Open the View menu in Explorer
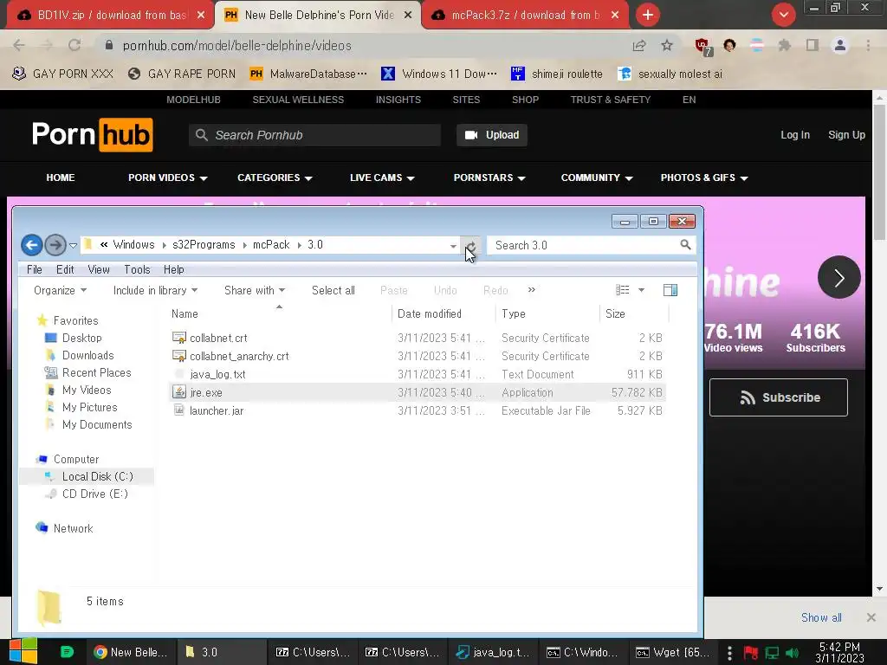Viewport: 887px width, 665px height. (x=99, y=269)
